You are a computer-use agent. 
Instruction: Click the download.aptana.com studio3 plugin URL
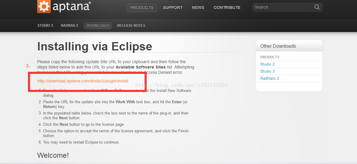83,81
